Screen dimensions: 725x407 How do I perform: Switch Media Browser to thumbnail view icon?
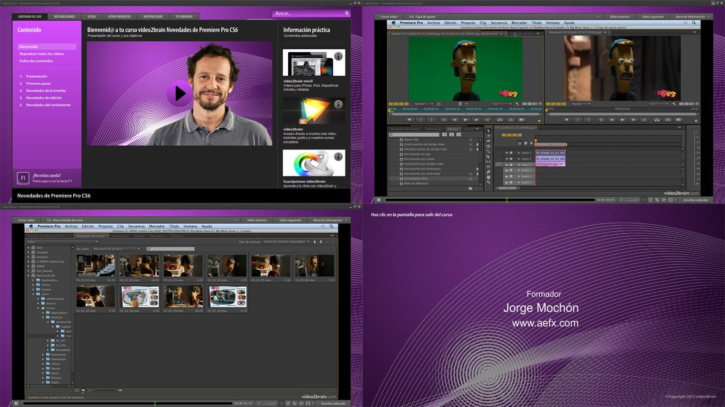point(83,391)
